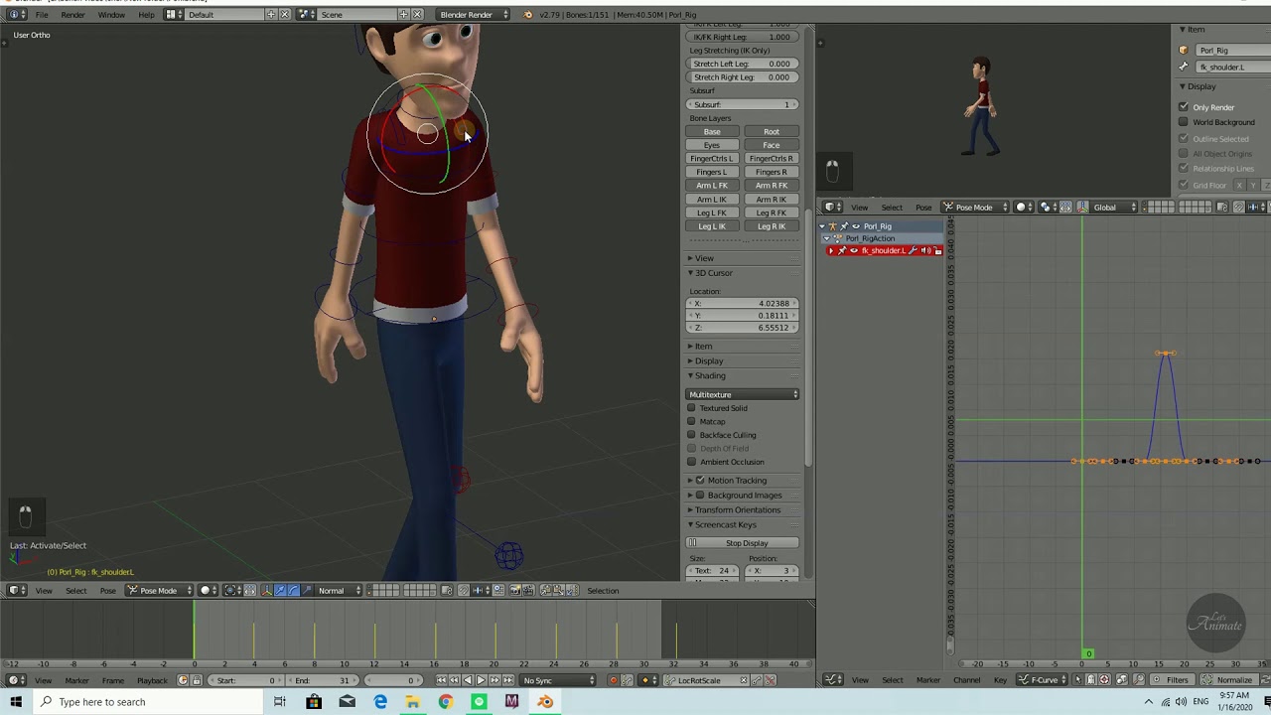
Task: Open the Blender Render engine dropdown
Action: (474, 15)
